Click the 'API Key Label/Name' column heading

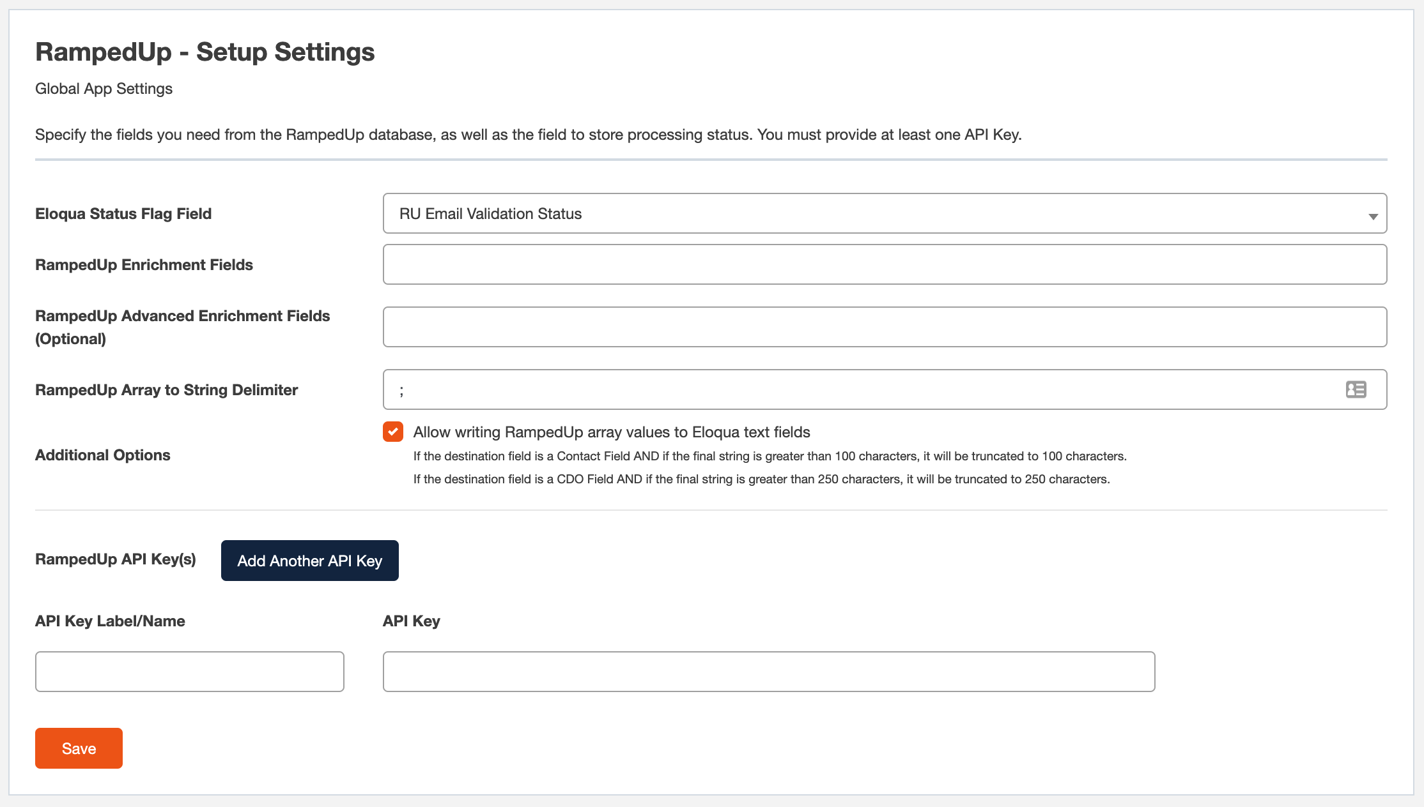point(110,621)
